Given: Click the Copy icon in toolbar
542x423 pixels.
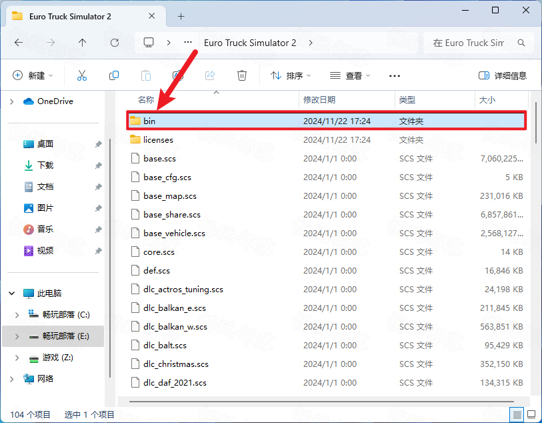Looking at the screenshot, I should tap(114, 75).
